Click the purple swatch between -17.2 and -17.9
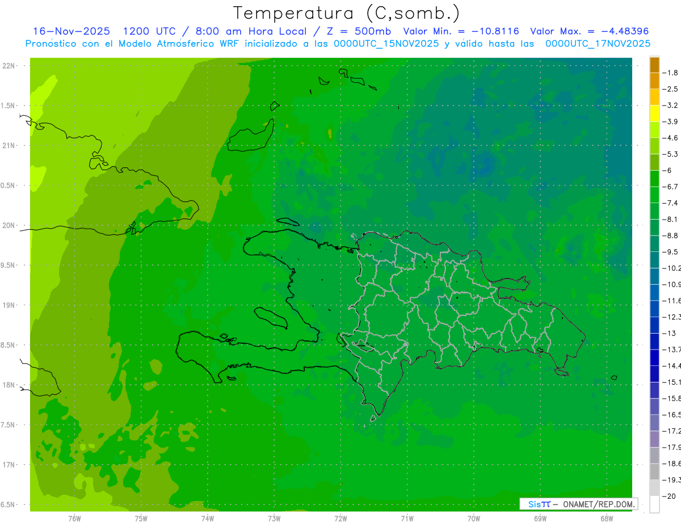 (654, 439)
